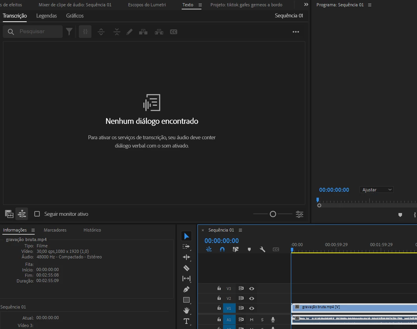The width and height of the screenshot is (417, 329).
Task: Pick the Type text tool
Action: 186,321
